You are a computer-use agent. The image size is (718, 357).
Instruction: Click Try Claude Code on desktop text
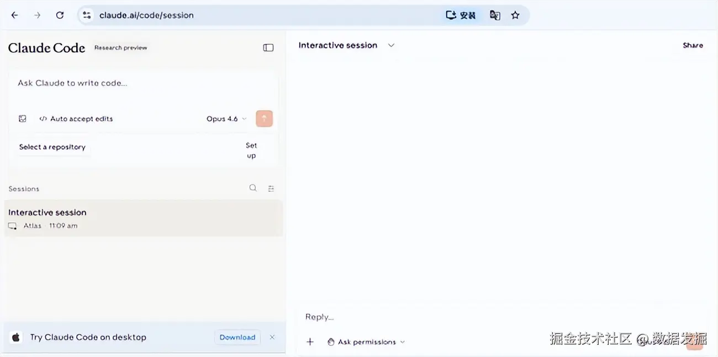point(88,337)
